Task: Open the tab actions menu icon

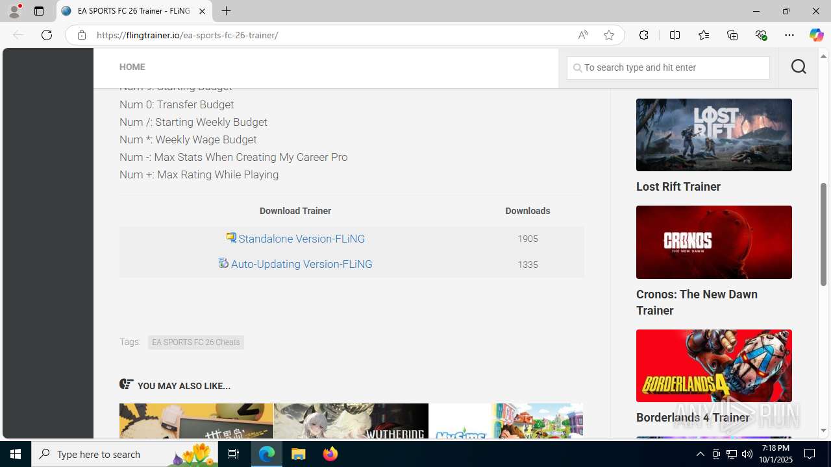Action: click(x=39, y=11)
